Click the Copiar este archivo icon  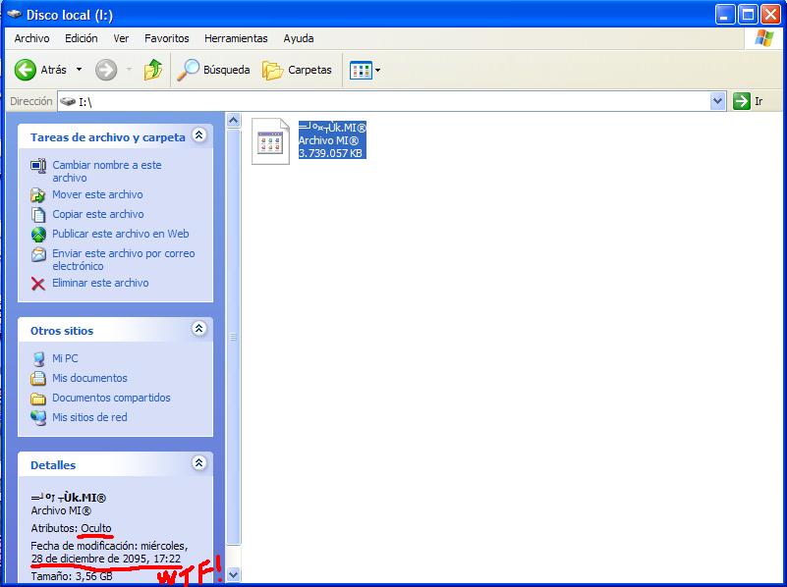pos(38,215)
